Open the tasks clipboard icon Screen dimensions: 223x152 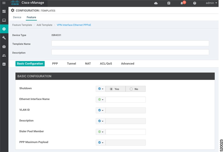coord(169,3)
